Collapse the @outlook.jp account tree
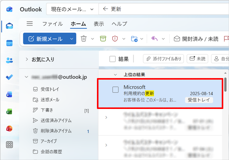 pos(26,77)
